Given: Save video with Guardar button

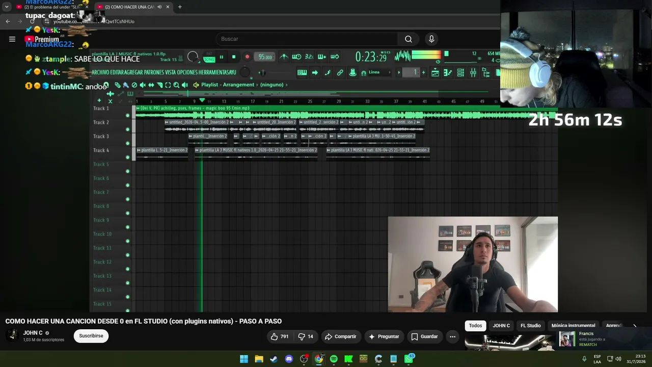Looking at the screenshot, I should (424, 336).
